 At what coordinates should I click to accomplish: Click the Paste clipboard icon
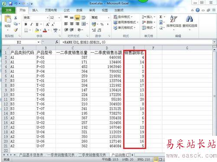8,19
